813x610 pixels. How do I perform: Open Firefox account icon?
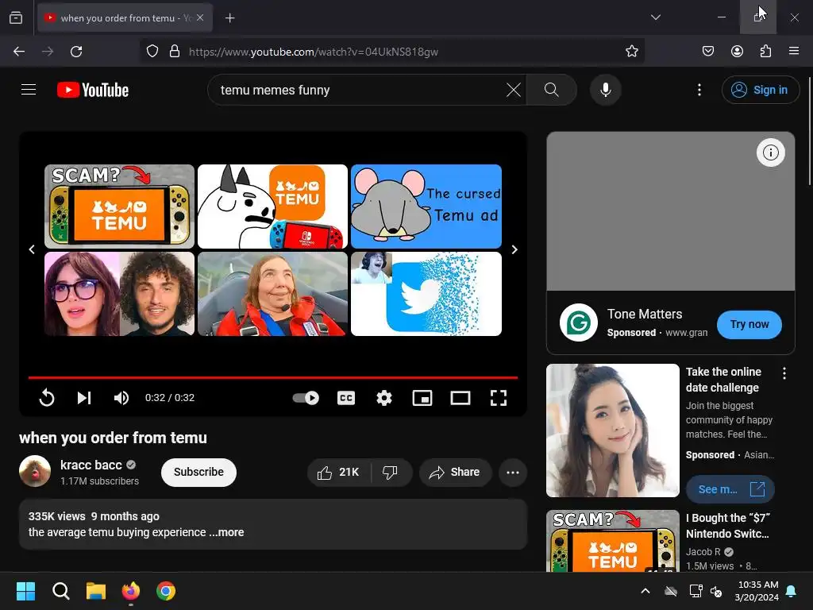pyautogui.click(x=737, y=52)
